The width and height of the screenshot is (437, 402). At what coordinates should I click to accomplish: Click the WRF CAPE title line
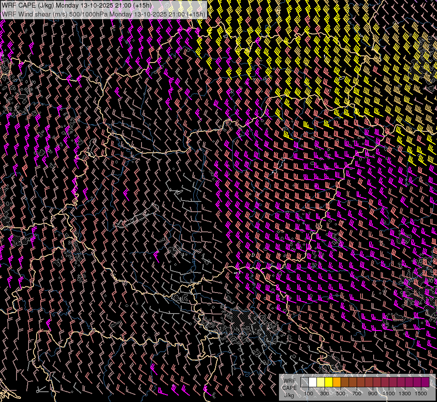(77, 5)
